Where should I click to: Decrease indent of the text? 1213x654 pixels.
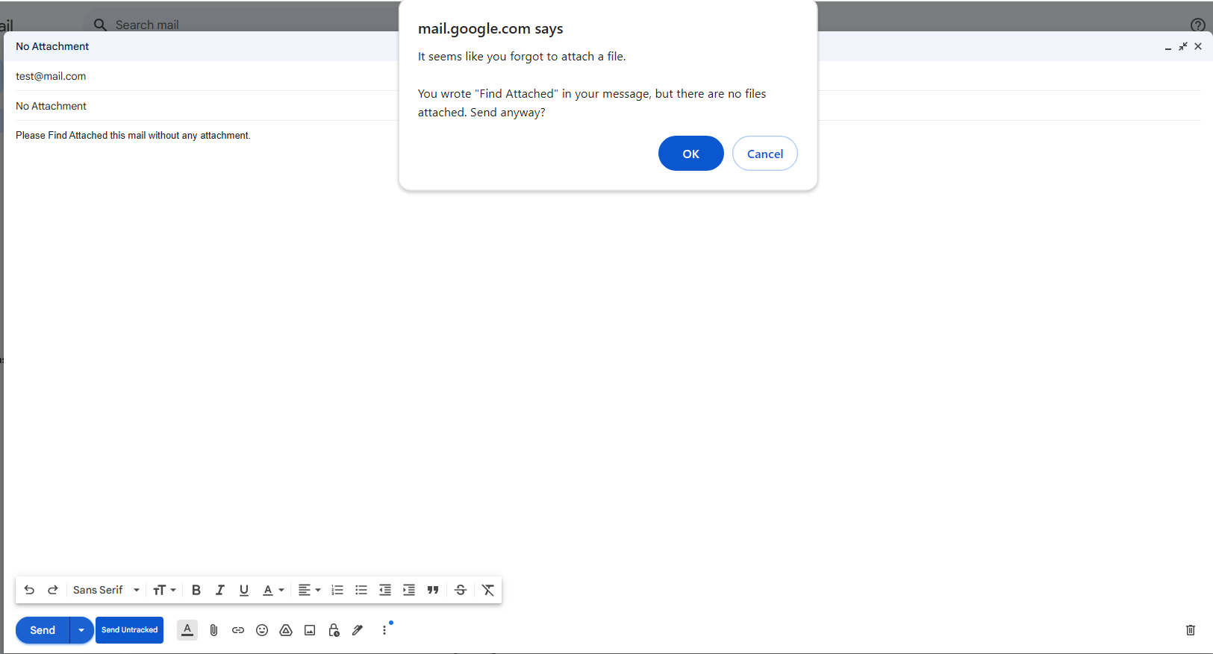[385, 590]
